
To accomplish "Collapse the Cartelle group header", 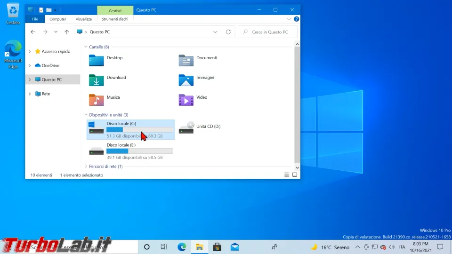I will [x=86, y=47].
